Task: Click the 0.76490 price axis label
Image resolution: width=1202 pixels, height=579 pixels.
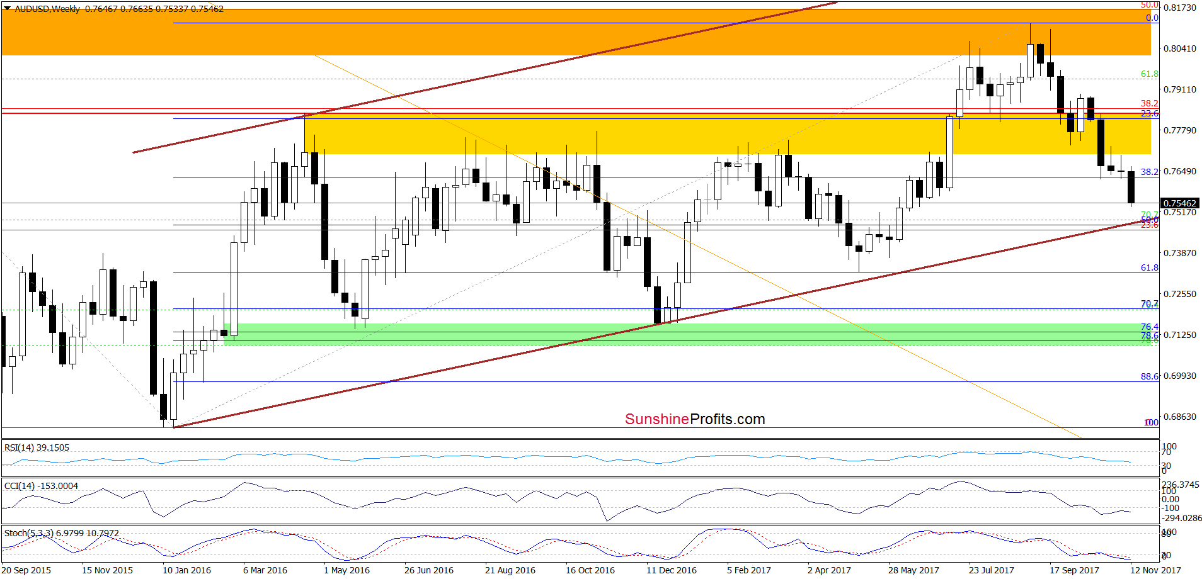Action: tap(1180, 171)
